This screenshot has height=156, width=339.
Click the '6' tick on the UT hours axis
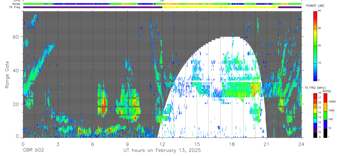[93, 144]
